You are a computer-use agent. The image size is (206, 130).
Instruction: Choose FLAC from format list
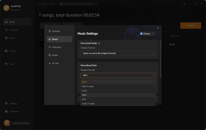click(118, 91)
